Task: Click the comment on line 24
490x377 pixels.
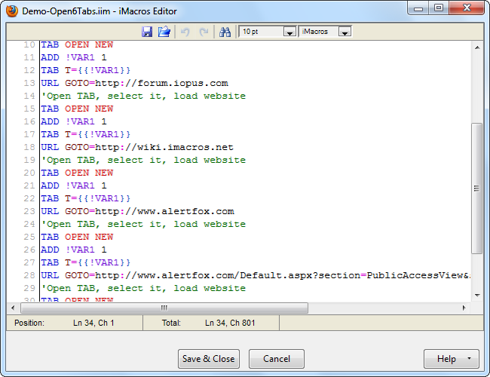Action: [143, 224]
